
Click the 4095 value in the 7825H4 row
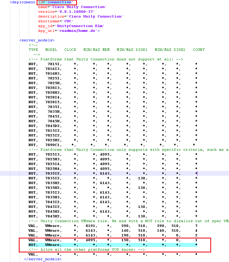pos(105,169)
